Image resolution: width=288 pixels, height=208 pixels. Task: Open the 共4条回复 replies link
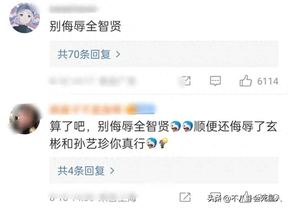86,171
